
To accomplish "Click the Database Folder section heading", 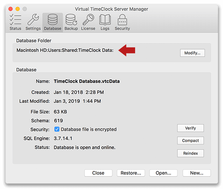I will pyautogui.click(x=34, y=41).
